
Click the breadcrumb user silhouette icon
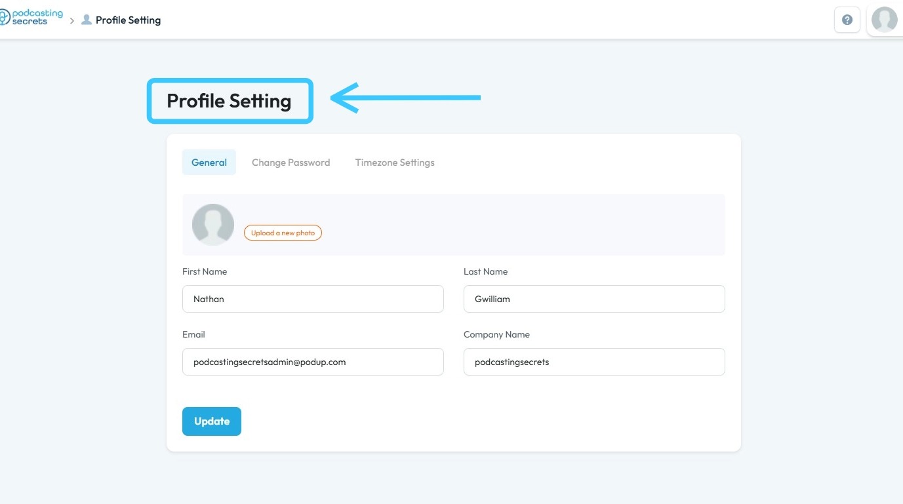click(x=86, y=20)
